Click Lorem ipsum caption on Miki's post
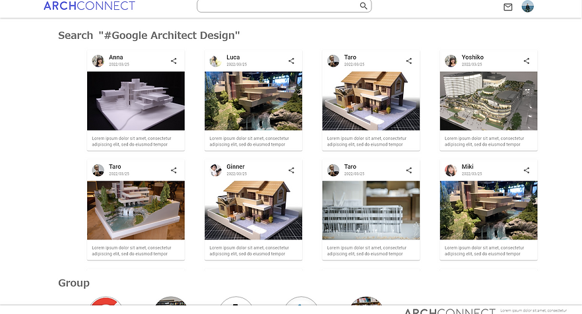Viewport: 582px width, 314px height. click(484, 251)
